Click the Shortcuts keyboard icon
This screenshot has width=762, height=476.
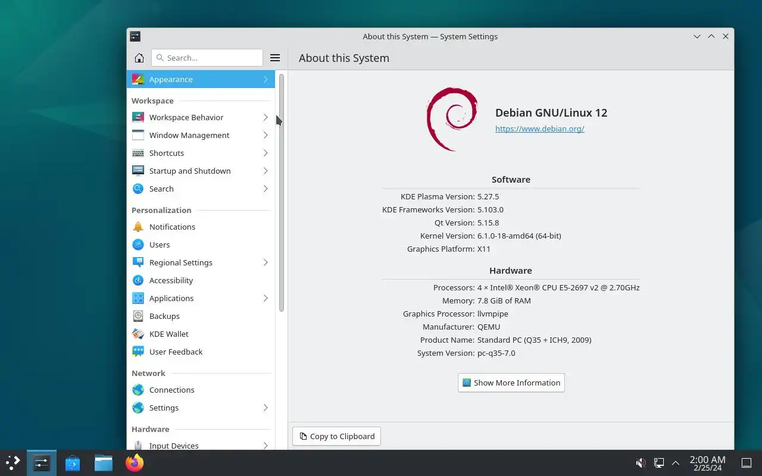tap(138, 153)
